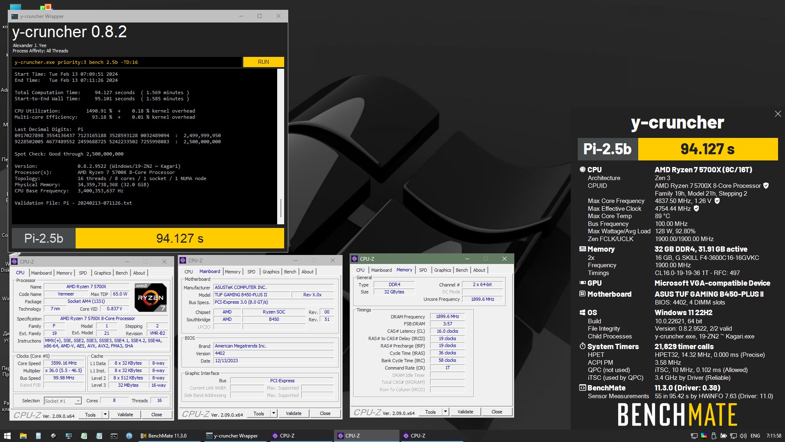Open the round blue M icon in the taskbar
Screen dimensions: 785x442
click(129, 436)
